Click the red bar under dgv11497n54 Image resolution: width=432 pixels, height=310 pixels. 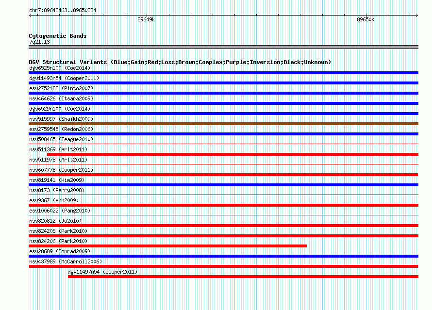click(x=243, y=277)
